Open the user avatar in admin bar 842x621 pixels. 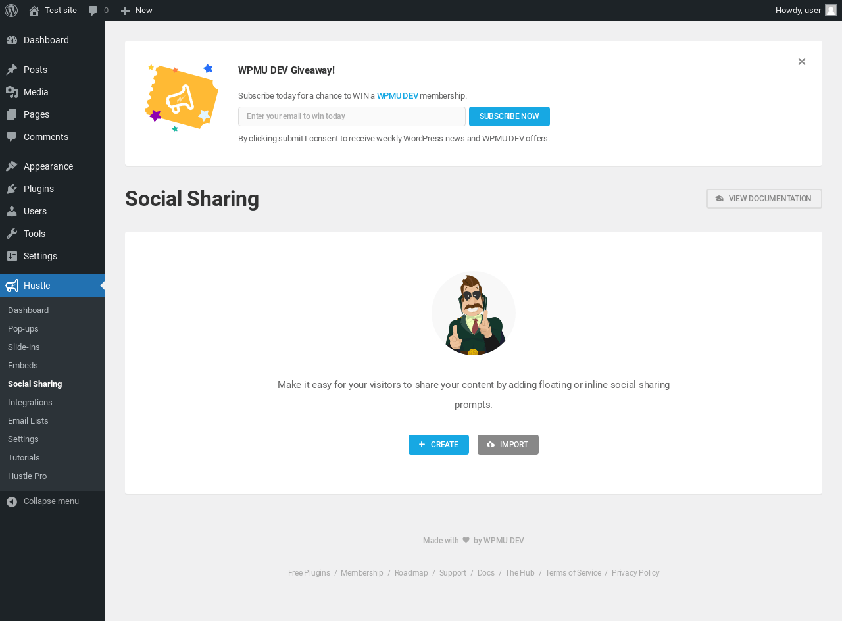point(831,10)
